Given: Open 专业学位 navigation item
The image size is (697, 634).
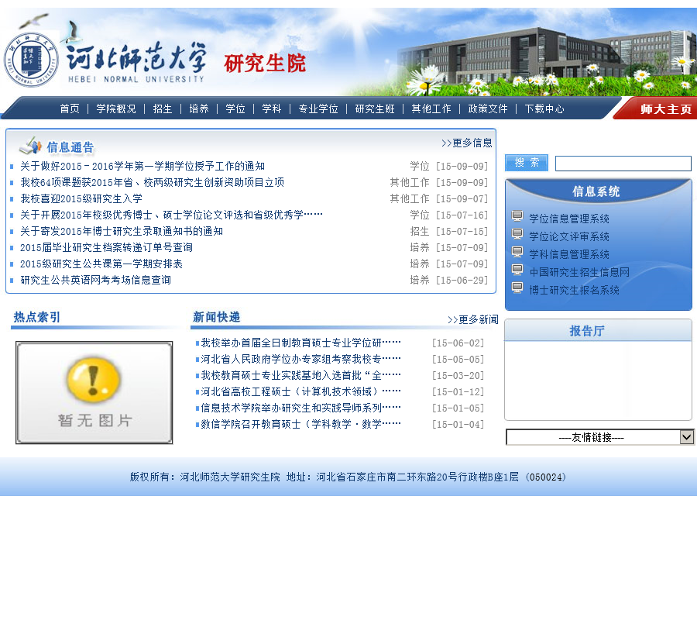Looking at the screenshot, I should click(318, 109).
